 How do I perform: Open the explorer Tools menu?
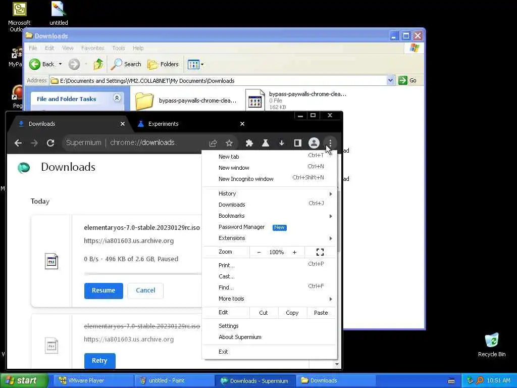(119, 48)
